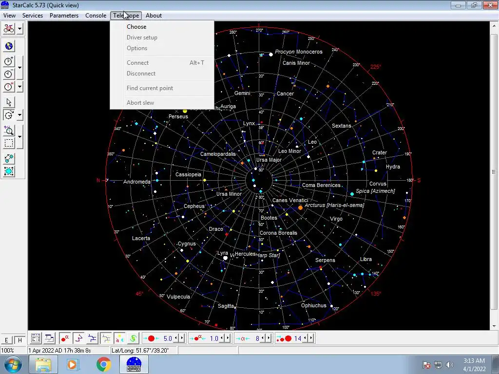Screen dimensions: 499x374
Task: Expand dropdown beside clock plus/minus buttons
Action: tap(19, 67)
